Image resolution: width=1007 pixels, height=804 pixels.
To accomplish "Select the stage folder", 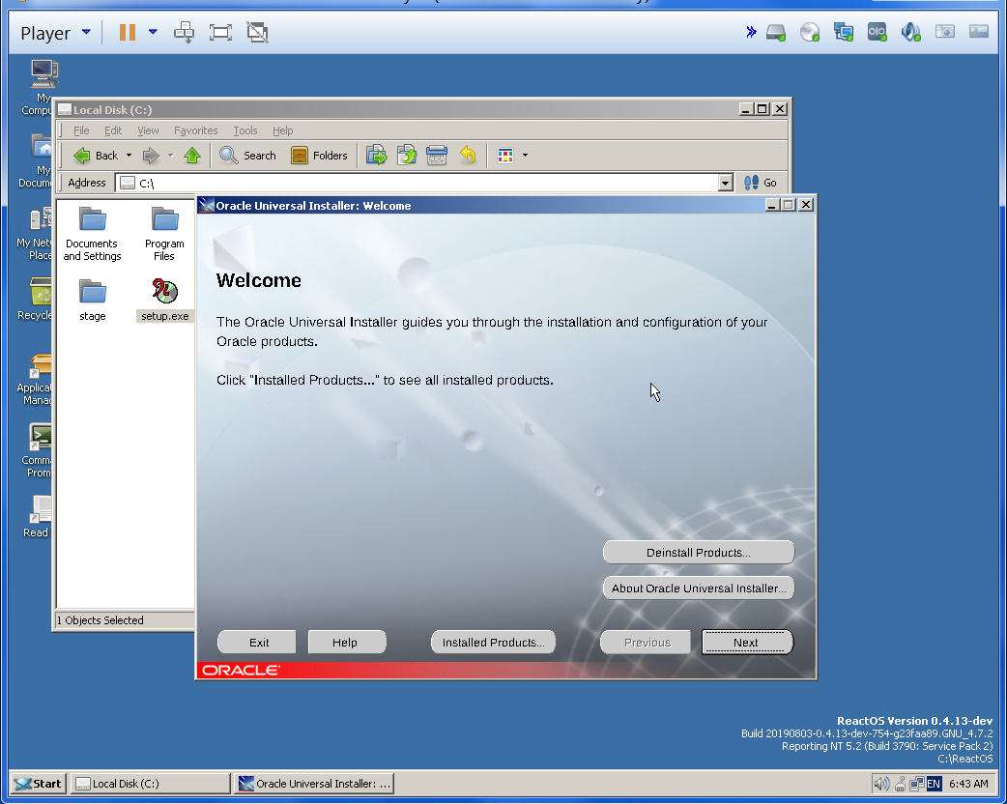I will coord(93,300).
